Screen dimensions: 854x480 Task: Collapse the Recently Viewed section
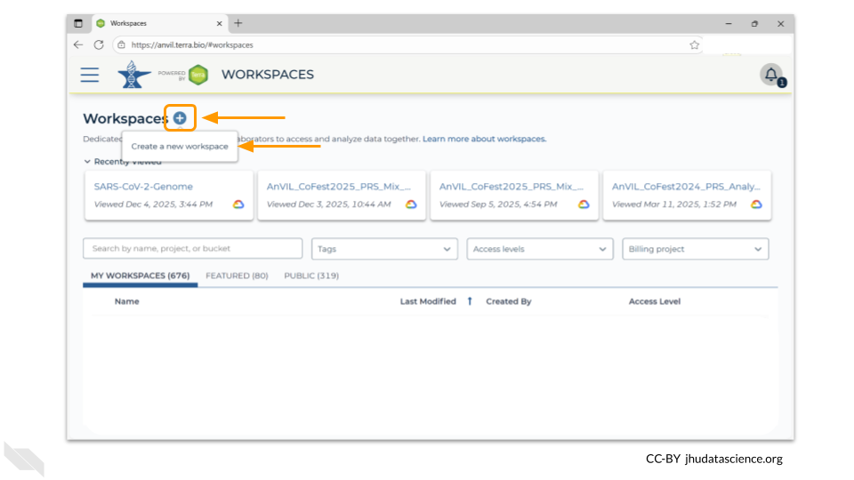pos(87,162)
